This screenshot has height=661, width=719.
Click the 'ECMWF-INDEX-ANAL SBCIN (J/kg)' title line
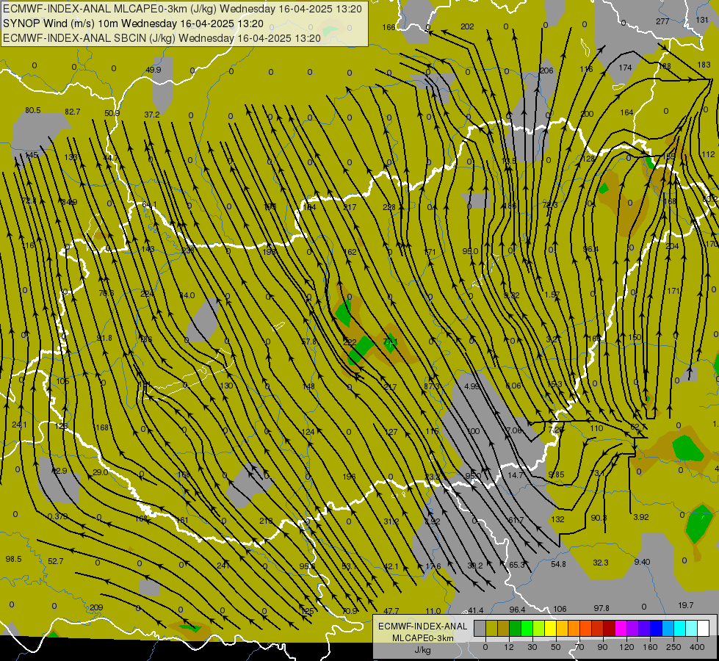tap(162, 38)
